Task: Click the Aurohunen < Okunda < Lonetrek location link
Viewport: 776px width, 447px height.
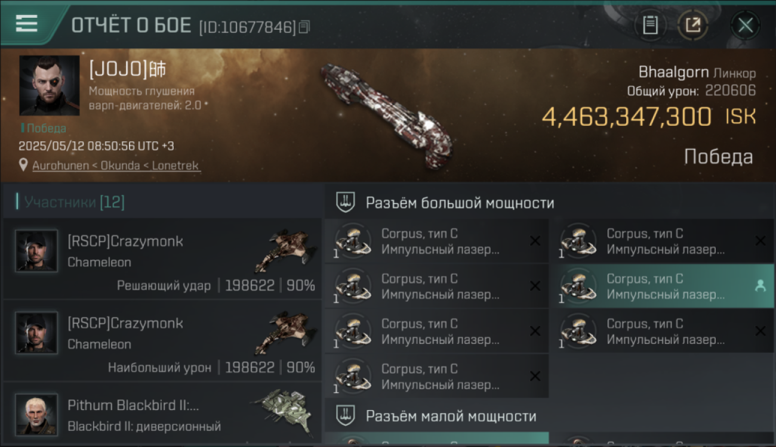Action: [116, 166]
